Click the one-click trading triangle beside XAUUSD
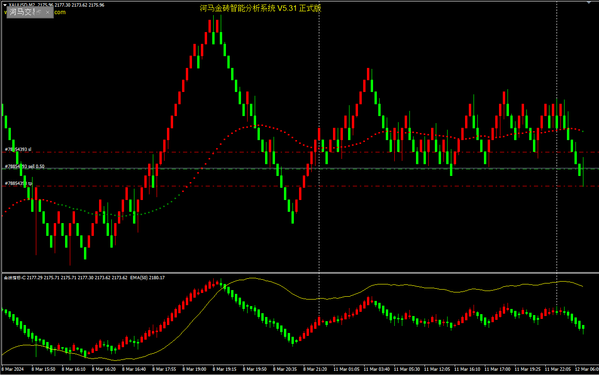599x375 pixels. 5,5
